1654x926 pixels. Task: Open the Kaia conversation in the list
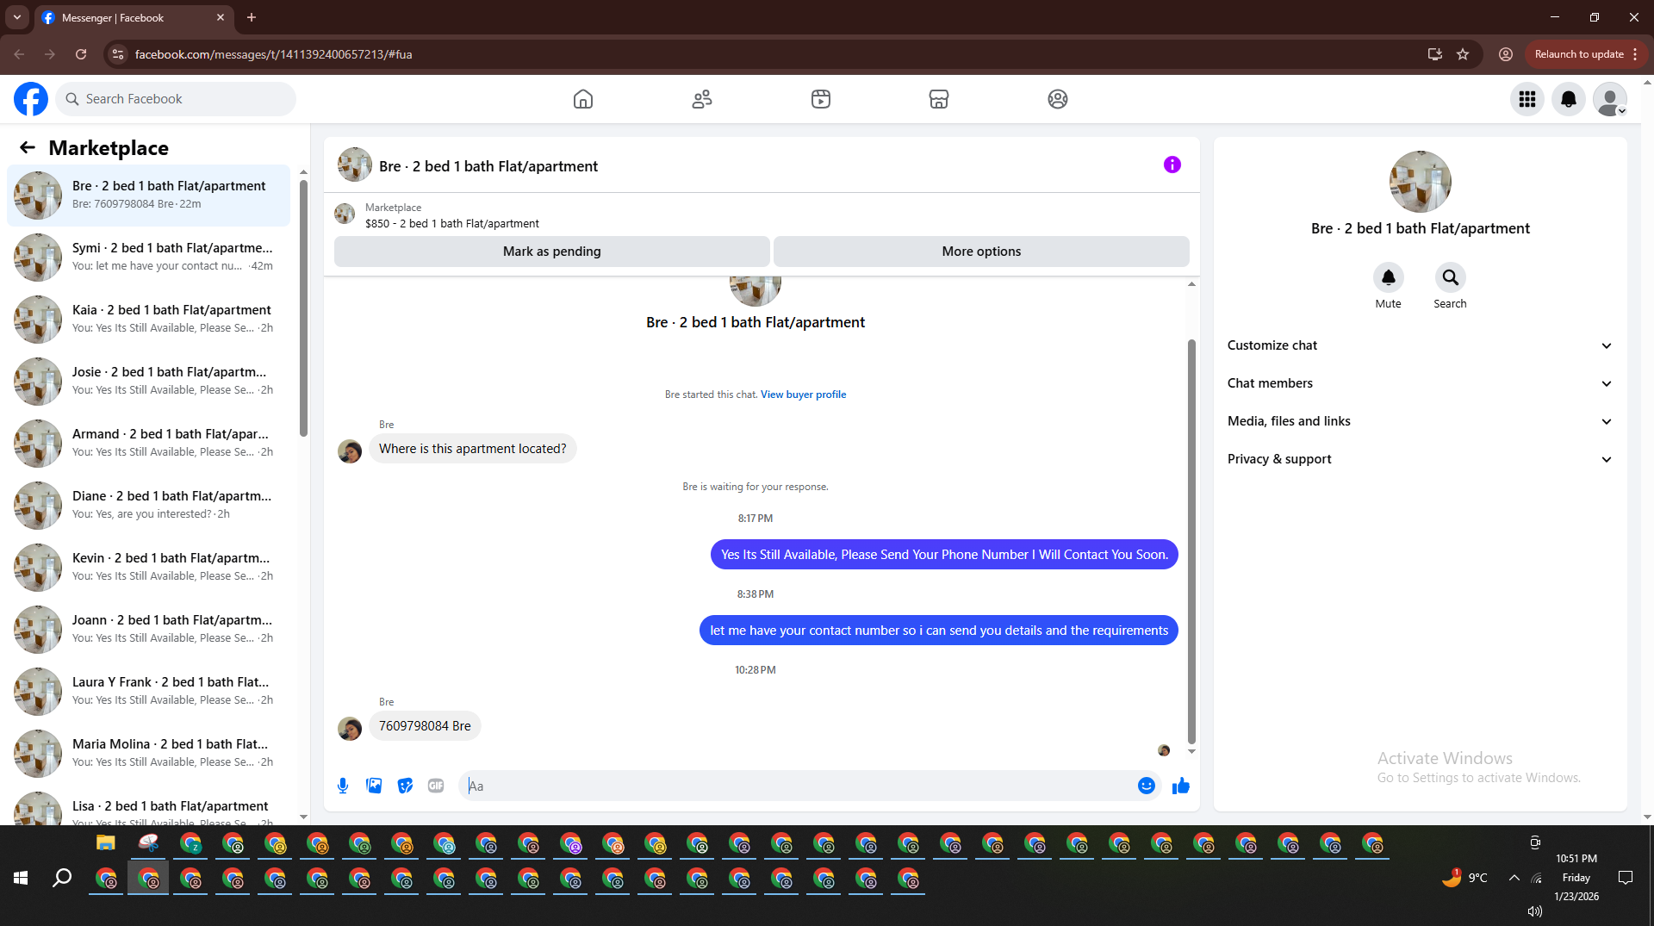[x=148, y=319]
